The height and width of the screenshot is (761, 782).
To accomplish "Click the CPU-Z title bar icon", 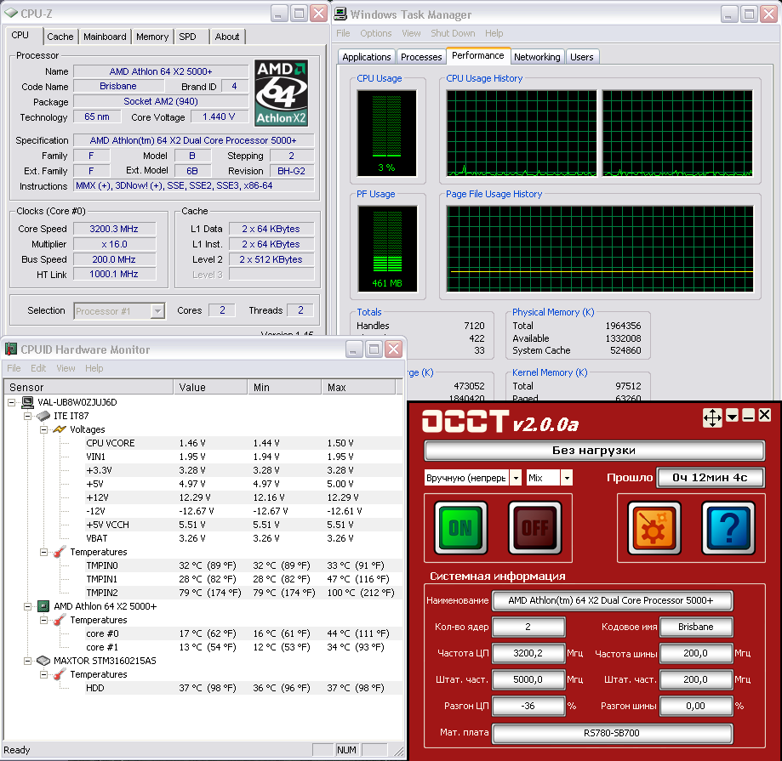I will (11, 13).
